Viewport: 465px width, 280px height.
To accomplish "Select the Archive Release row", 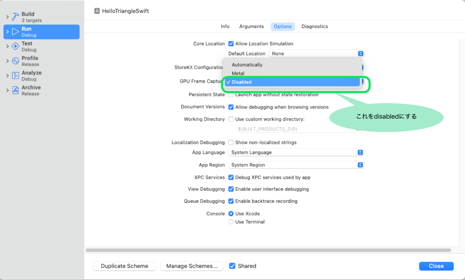I will [42, 90].
